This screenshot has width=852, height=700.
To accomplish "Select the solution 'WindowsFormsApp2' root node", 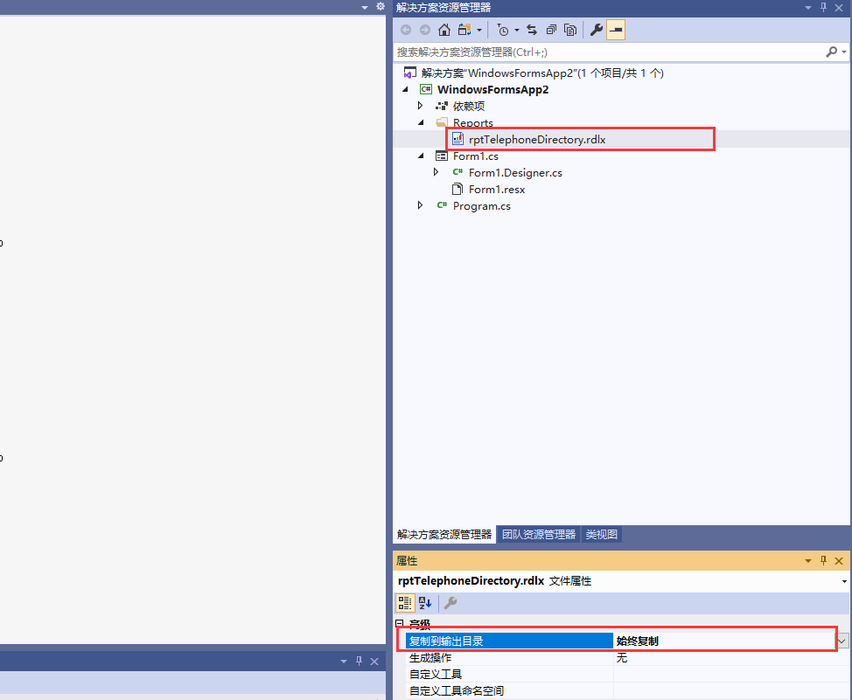I will point(542,73).
